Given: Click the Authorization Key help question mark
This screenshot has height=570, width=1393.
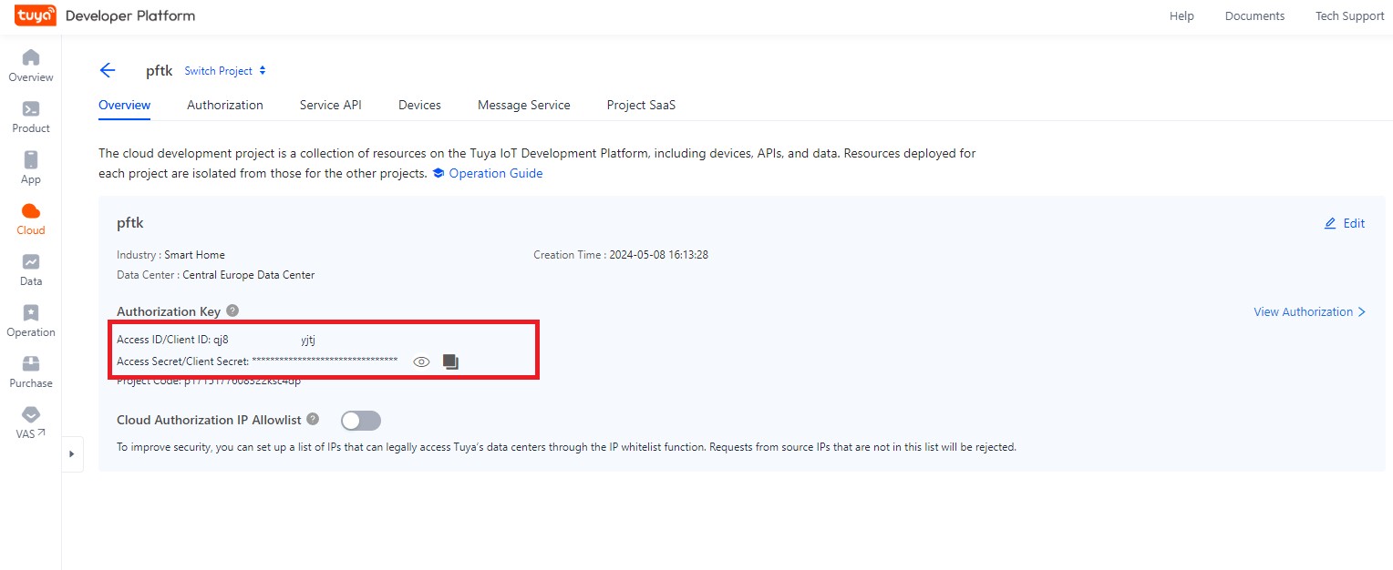Looking at the screenshot, I should [232, 311].
